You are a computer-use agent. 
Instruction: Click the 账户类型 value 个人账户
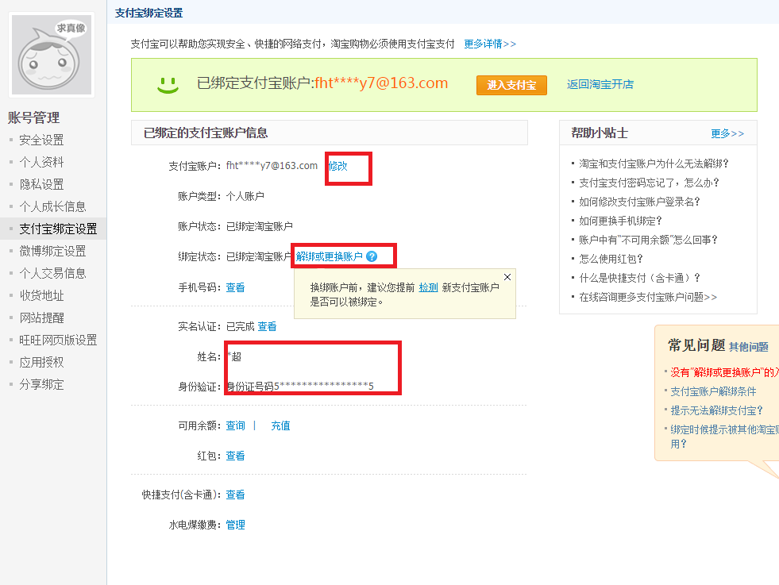[x=245, y=196]
